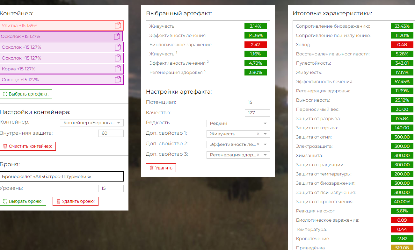Expand the Доп. свойство 2 dropdown
The width and height of the screenshot is (415, 250).
point(265,145)
